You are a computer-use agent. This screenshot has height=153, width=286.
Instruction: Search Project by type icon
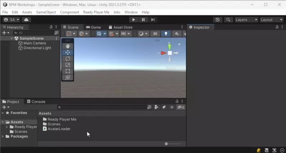[156, 107]
